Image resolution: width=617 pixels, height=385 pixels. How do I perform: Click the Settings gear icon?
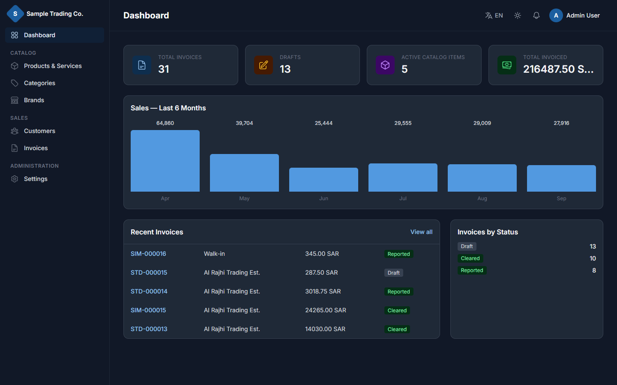click(15, 179)
